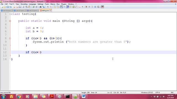Click Windows (CR LF) in status bar

pyautogui.click(x=147, y=92)
